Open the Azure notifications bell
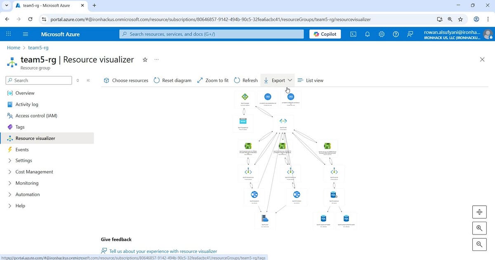 coord(367,34)
